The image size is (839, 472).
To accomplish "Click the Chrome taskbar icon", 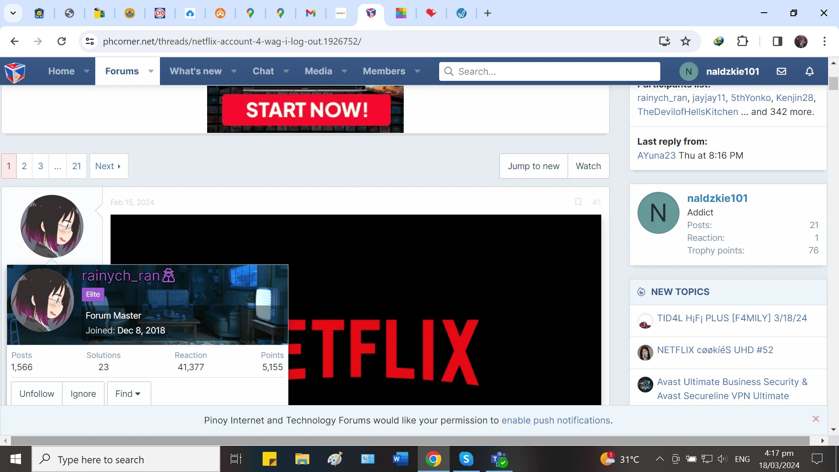I will point(433,459).
